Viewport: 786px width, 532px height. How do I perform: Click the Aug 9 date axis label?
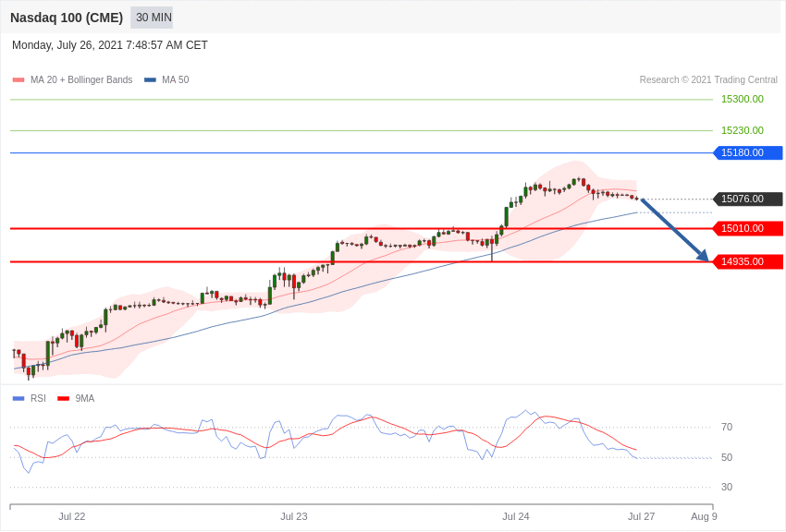[x=704, y=516]
